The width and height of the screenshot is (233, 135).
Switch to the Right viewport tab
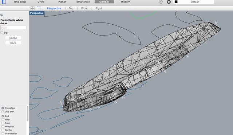99,8
